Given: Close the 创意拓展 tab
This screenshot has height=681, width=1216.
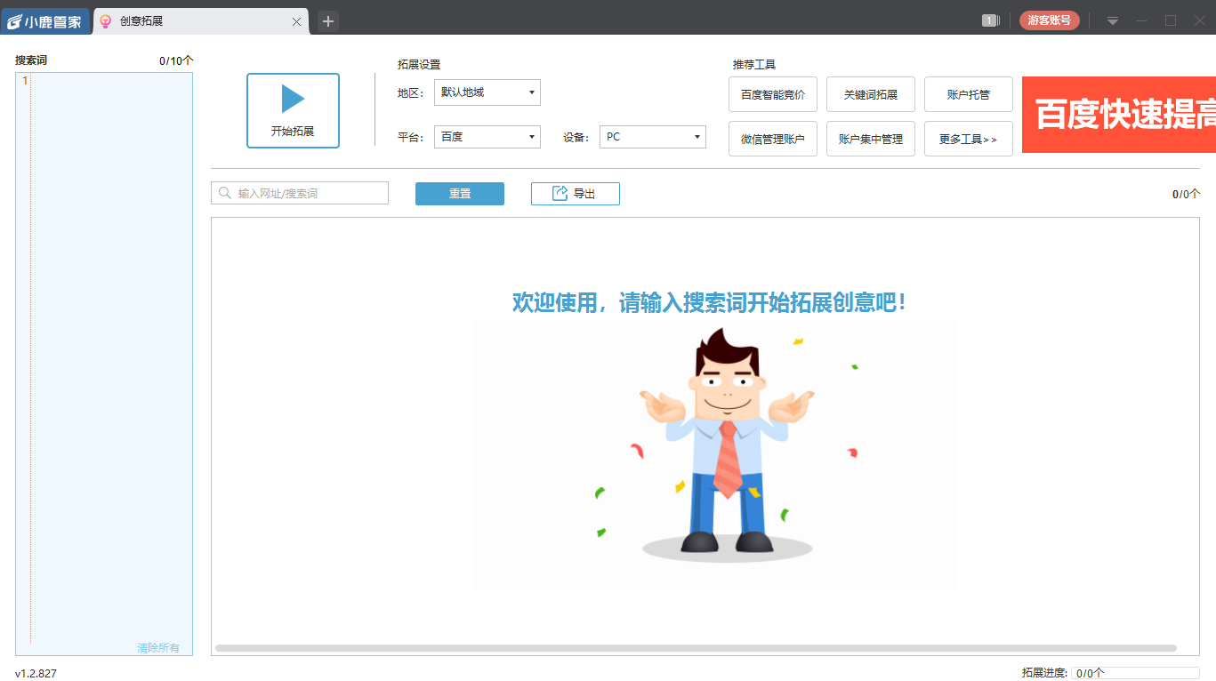Looking at the screenshot, I should [x=296, y=21].
